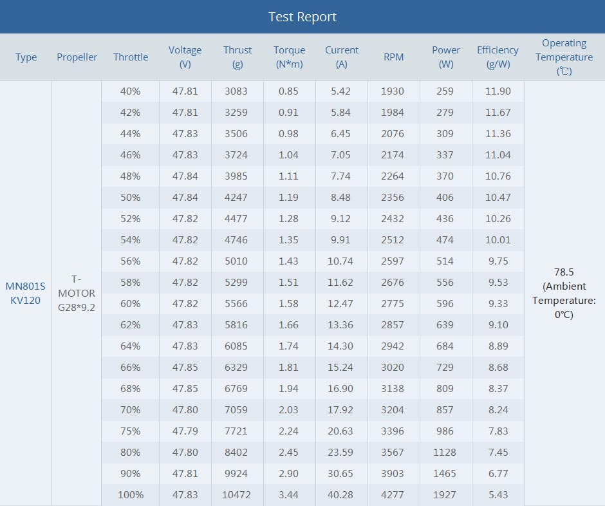This screenshot has height=506, width=605.
Task: Click the 78.5 operating temperature value
Action: point(564,272)
